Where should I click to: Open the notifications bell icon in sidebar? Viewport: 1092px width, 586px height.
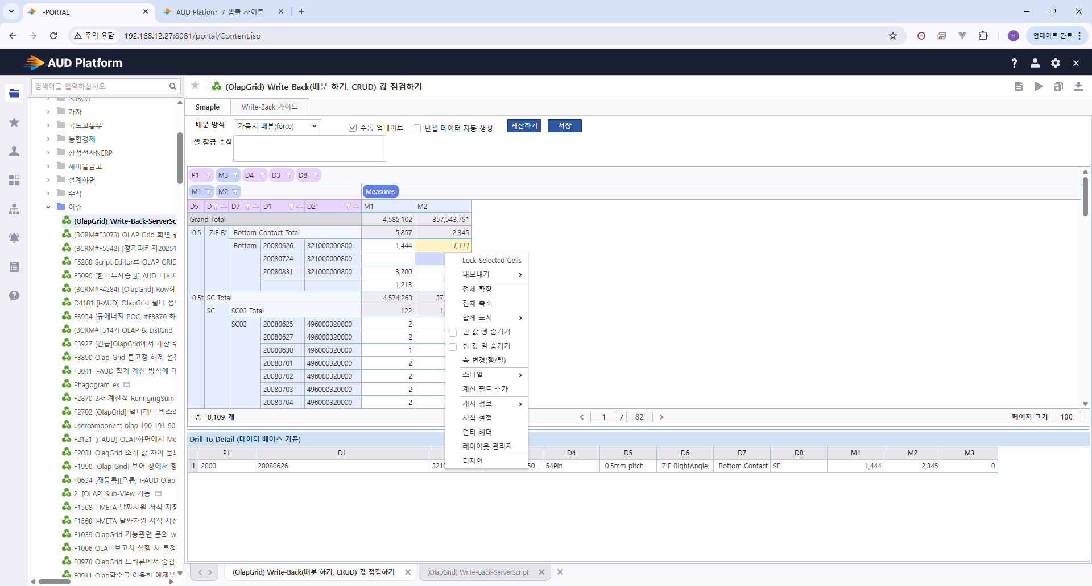(14, 238)
